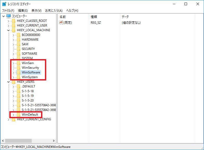The image size is (204, 150).
Task: Click the コンピューター computer icon
Action: [x=9, y=16]
